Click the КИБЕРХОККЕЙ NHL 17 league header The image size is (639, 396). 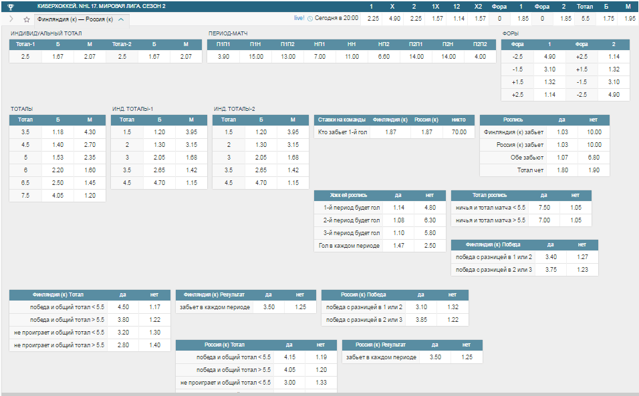pos(102,7)
